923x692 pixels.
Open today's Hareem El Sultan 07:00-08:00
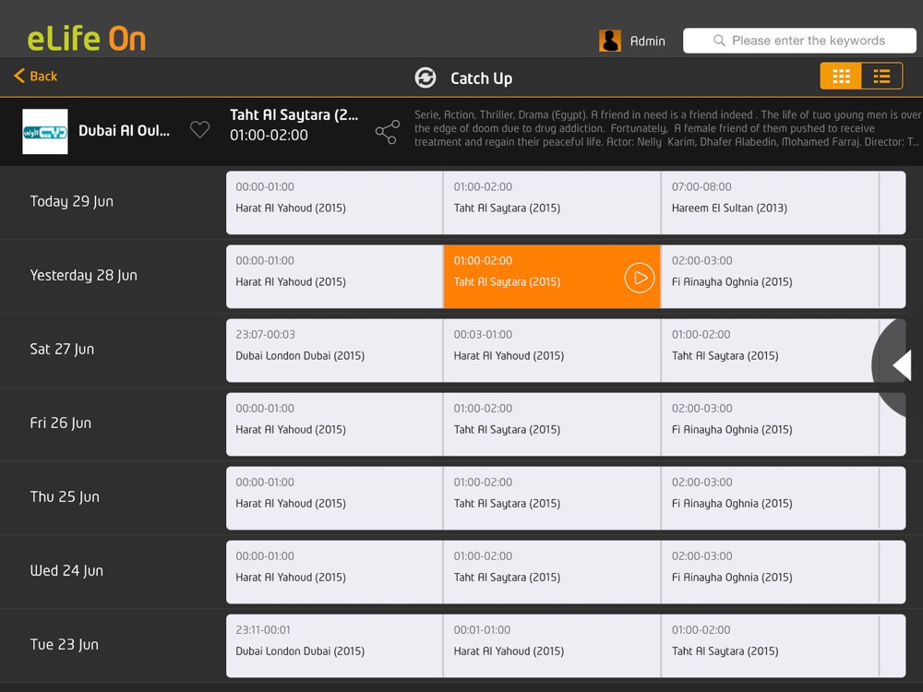[770, 202]
